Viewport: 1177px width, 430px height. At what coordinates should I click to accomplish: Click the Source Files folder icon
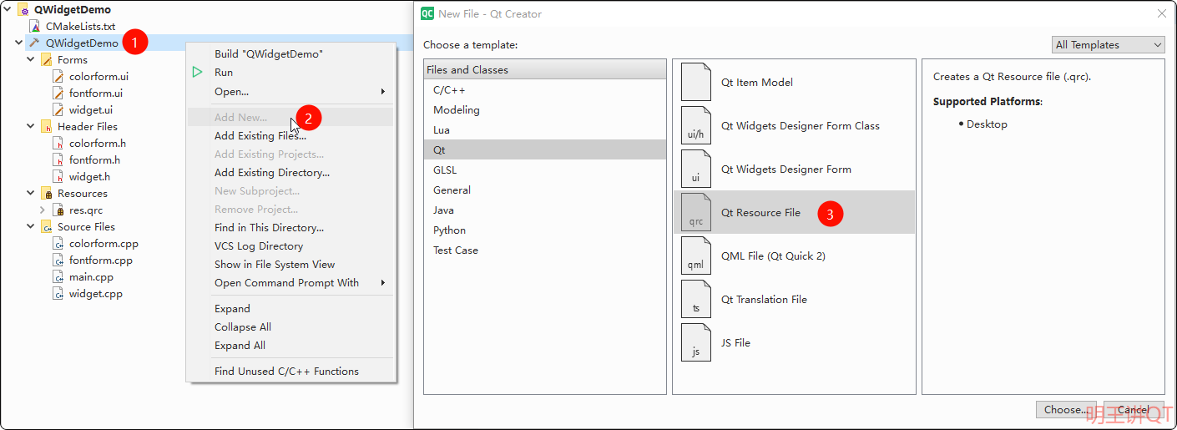(x=47, y=227)
